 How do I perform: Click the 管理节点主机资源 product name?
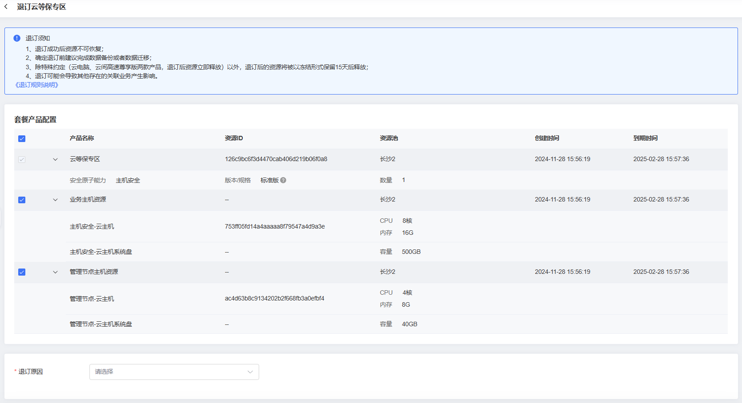[x=94, y=272]
